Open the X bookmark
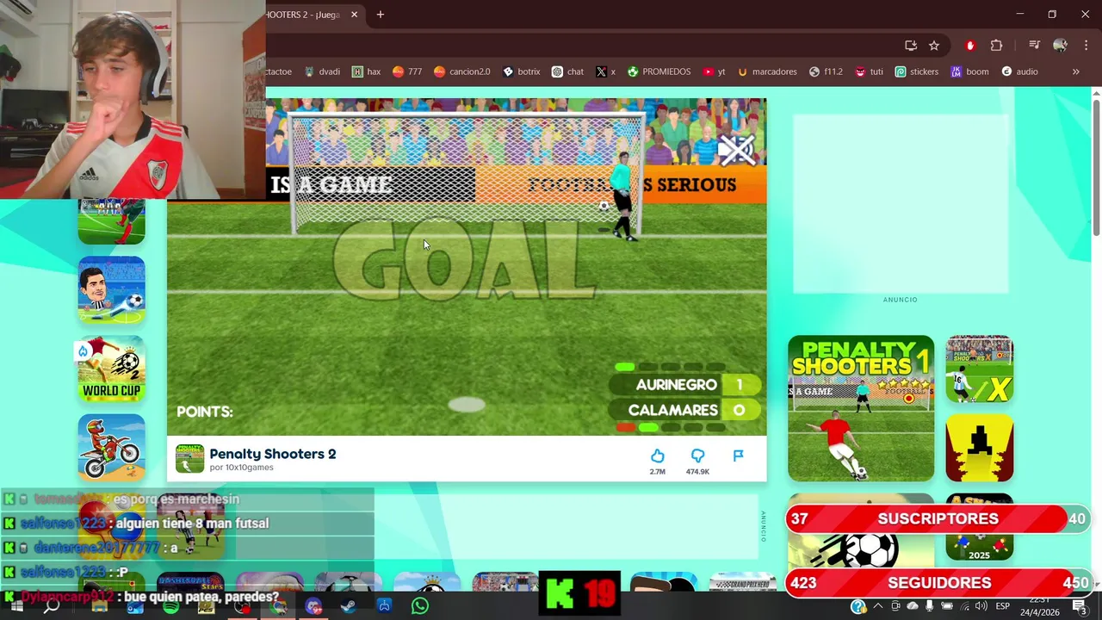This screenshot has height=620, width=1102. tap(605, 71)
